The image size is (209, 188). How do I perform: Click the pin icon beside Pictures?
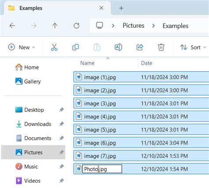(x=62, y=152)
